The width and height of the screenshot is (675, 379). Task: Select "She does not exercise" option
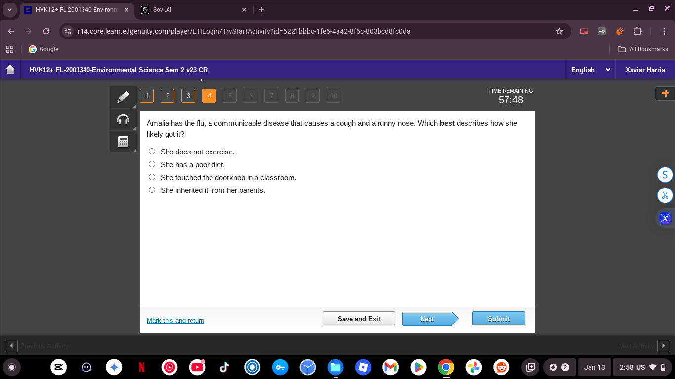coord(152,152)
